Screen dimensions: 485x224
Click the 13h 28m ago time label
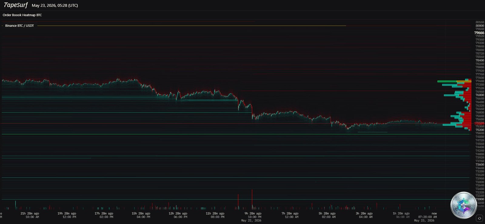coord(178,213)
